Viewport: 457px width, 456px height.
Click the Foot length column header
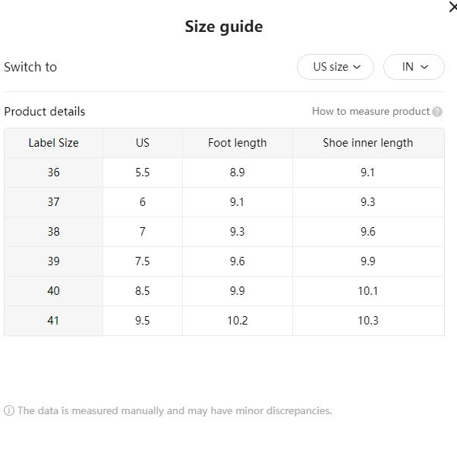(x=238, y=143)
